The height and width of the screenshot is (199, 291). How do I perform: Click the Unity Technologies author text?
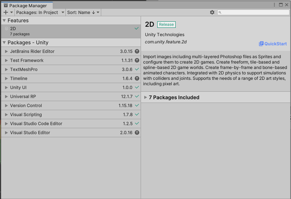coord(164,35)
